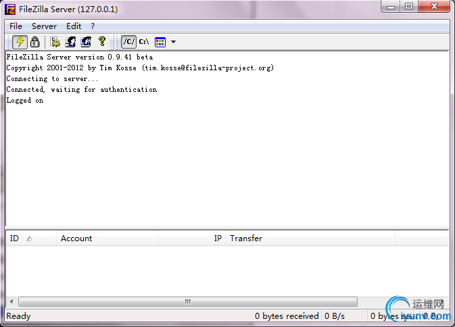Viewport: 455px width, 327px height.
Task: Close the FileZilla Server window
Action: point(434,6)
